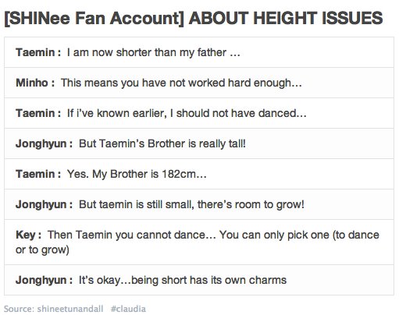Click Jonghyun's line about Taemin's tall brother
The width and height of the screenshot is (399, 315).
pos(199,143)
